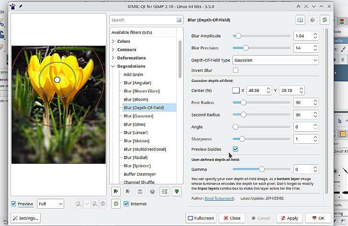The image size is (348, 226).
Task: Click the color picker box beside Center X
Action: point(236,90)
